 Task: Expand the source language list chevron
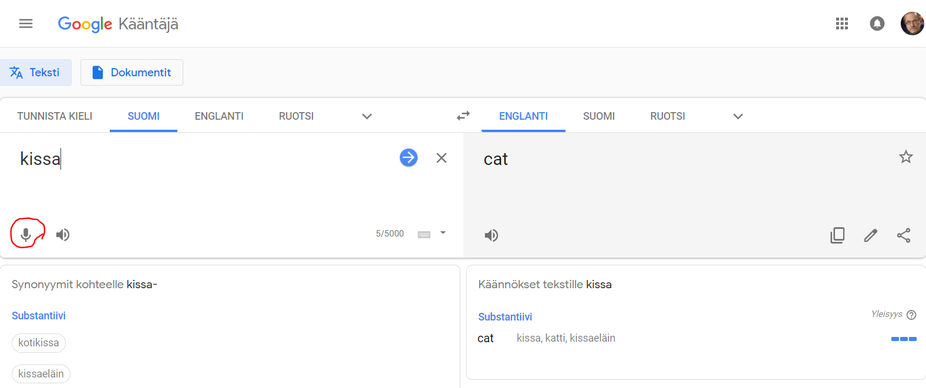click(x=367, y=116)
